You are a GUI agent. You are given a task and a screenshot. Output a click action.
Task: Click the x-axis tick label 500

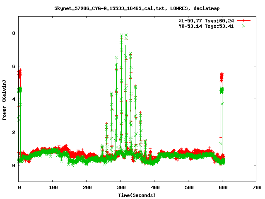pyautogui.click(x=189, y=187)
